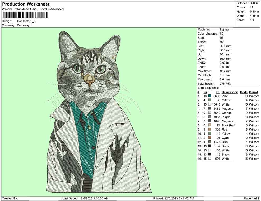This screenshot has width=261, height=201.
Task: Click the Pink thread swatch in row 1
Action: click(x=209, y=96)
